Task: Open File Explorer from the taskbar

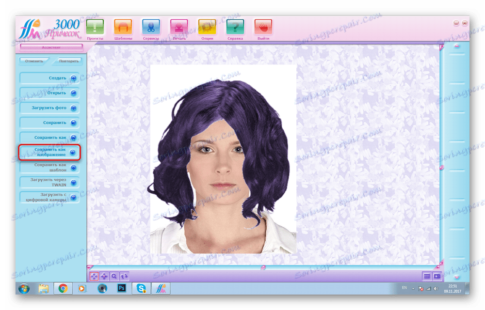Action: click(44, 289)
